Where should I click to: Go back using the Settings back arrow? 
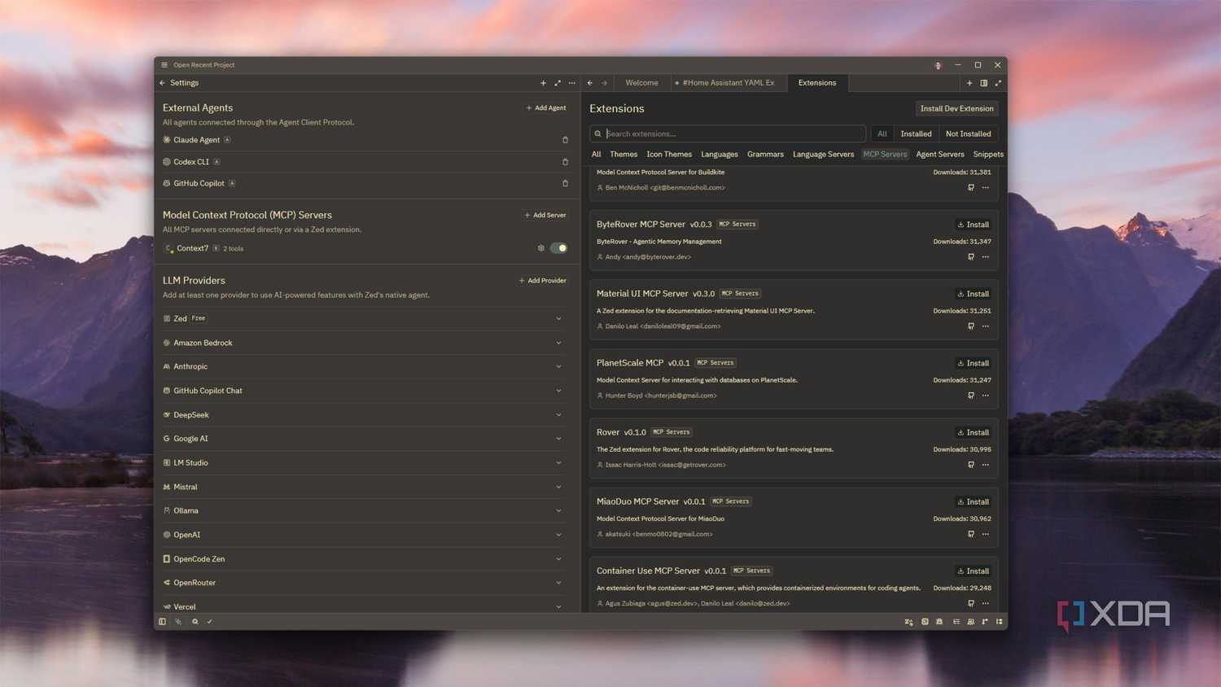tap(162, 83)
